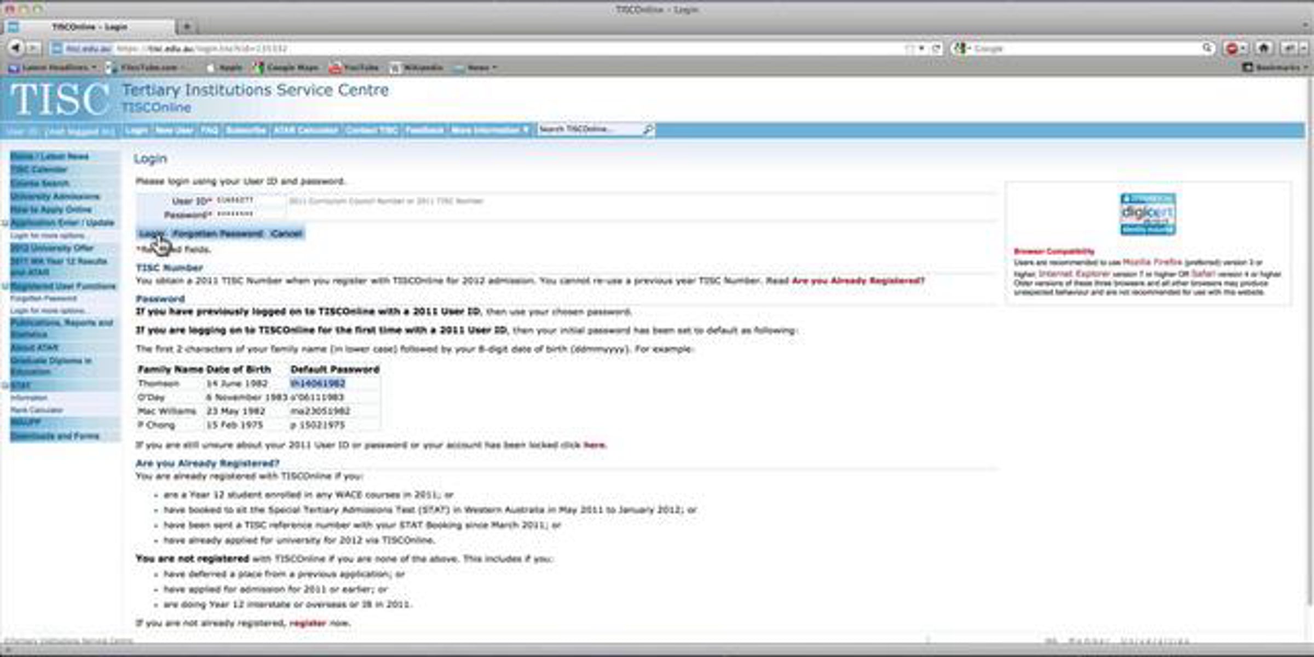
Task: Open a new tab with the plus button
Action: coord(187,26)
